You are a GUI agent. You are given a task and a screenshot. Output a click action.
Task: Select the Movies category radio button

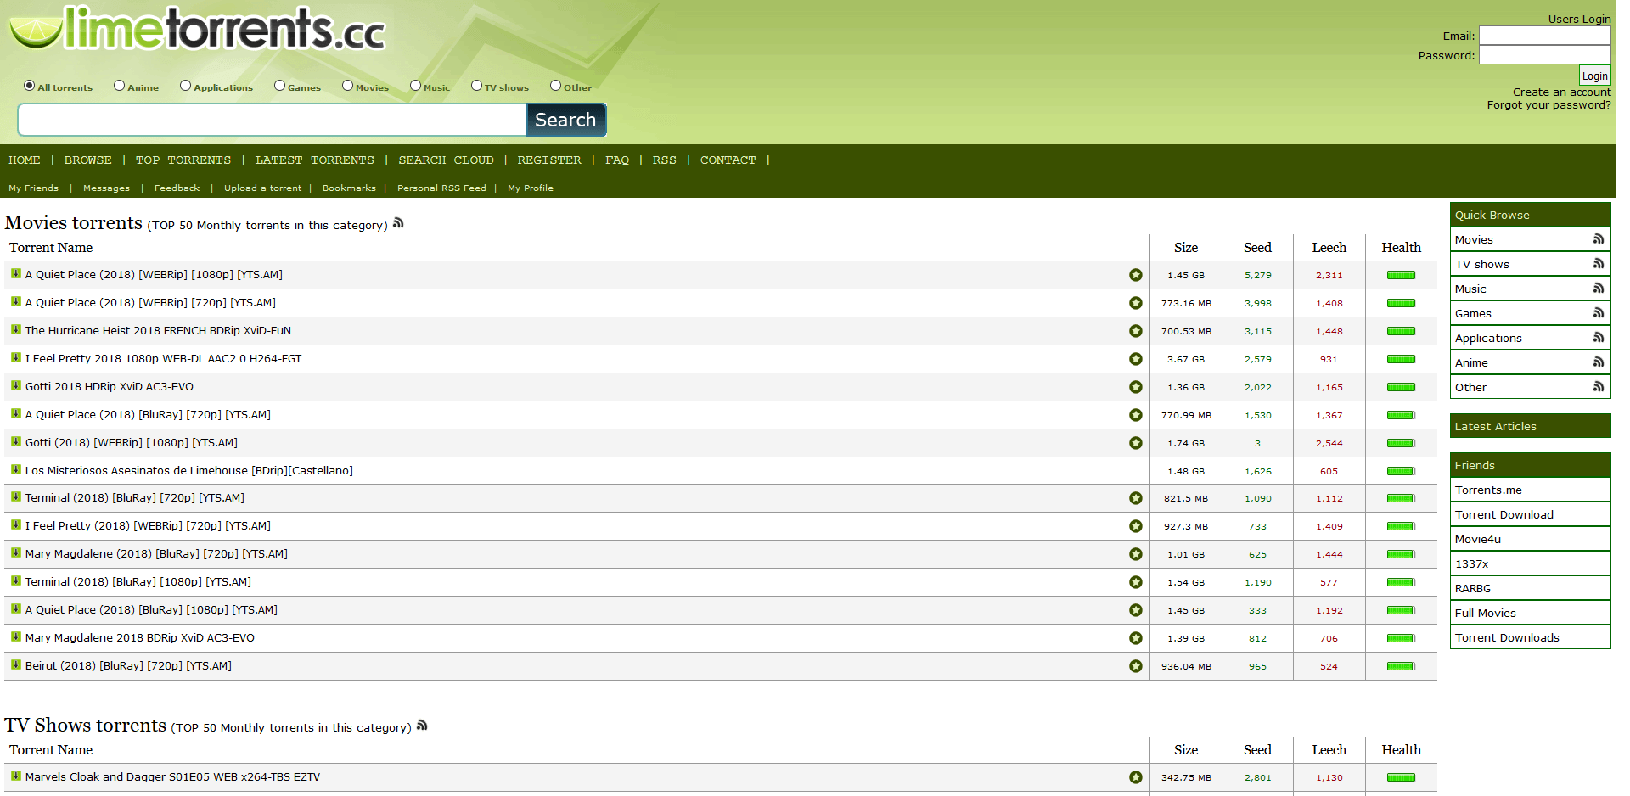click(347, 85)
